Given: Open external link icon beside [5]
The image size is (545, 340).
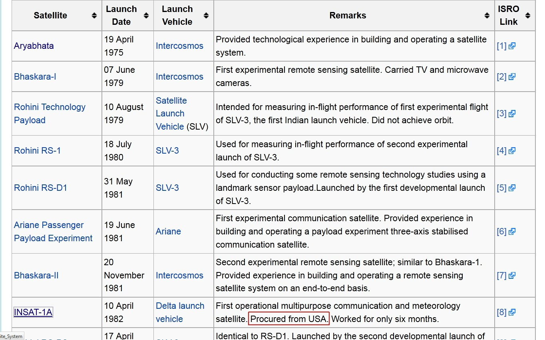Looking at the screenshot, I should pos(512,188).
